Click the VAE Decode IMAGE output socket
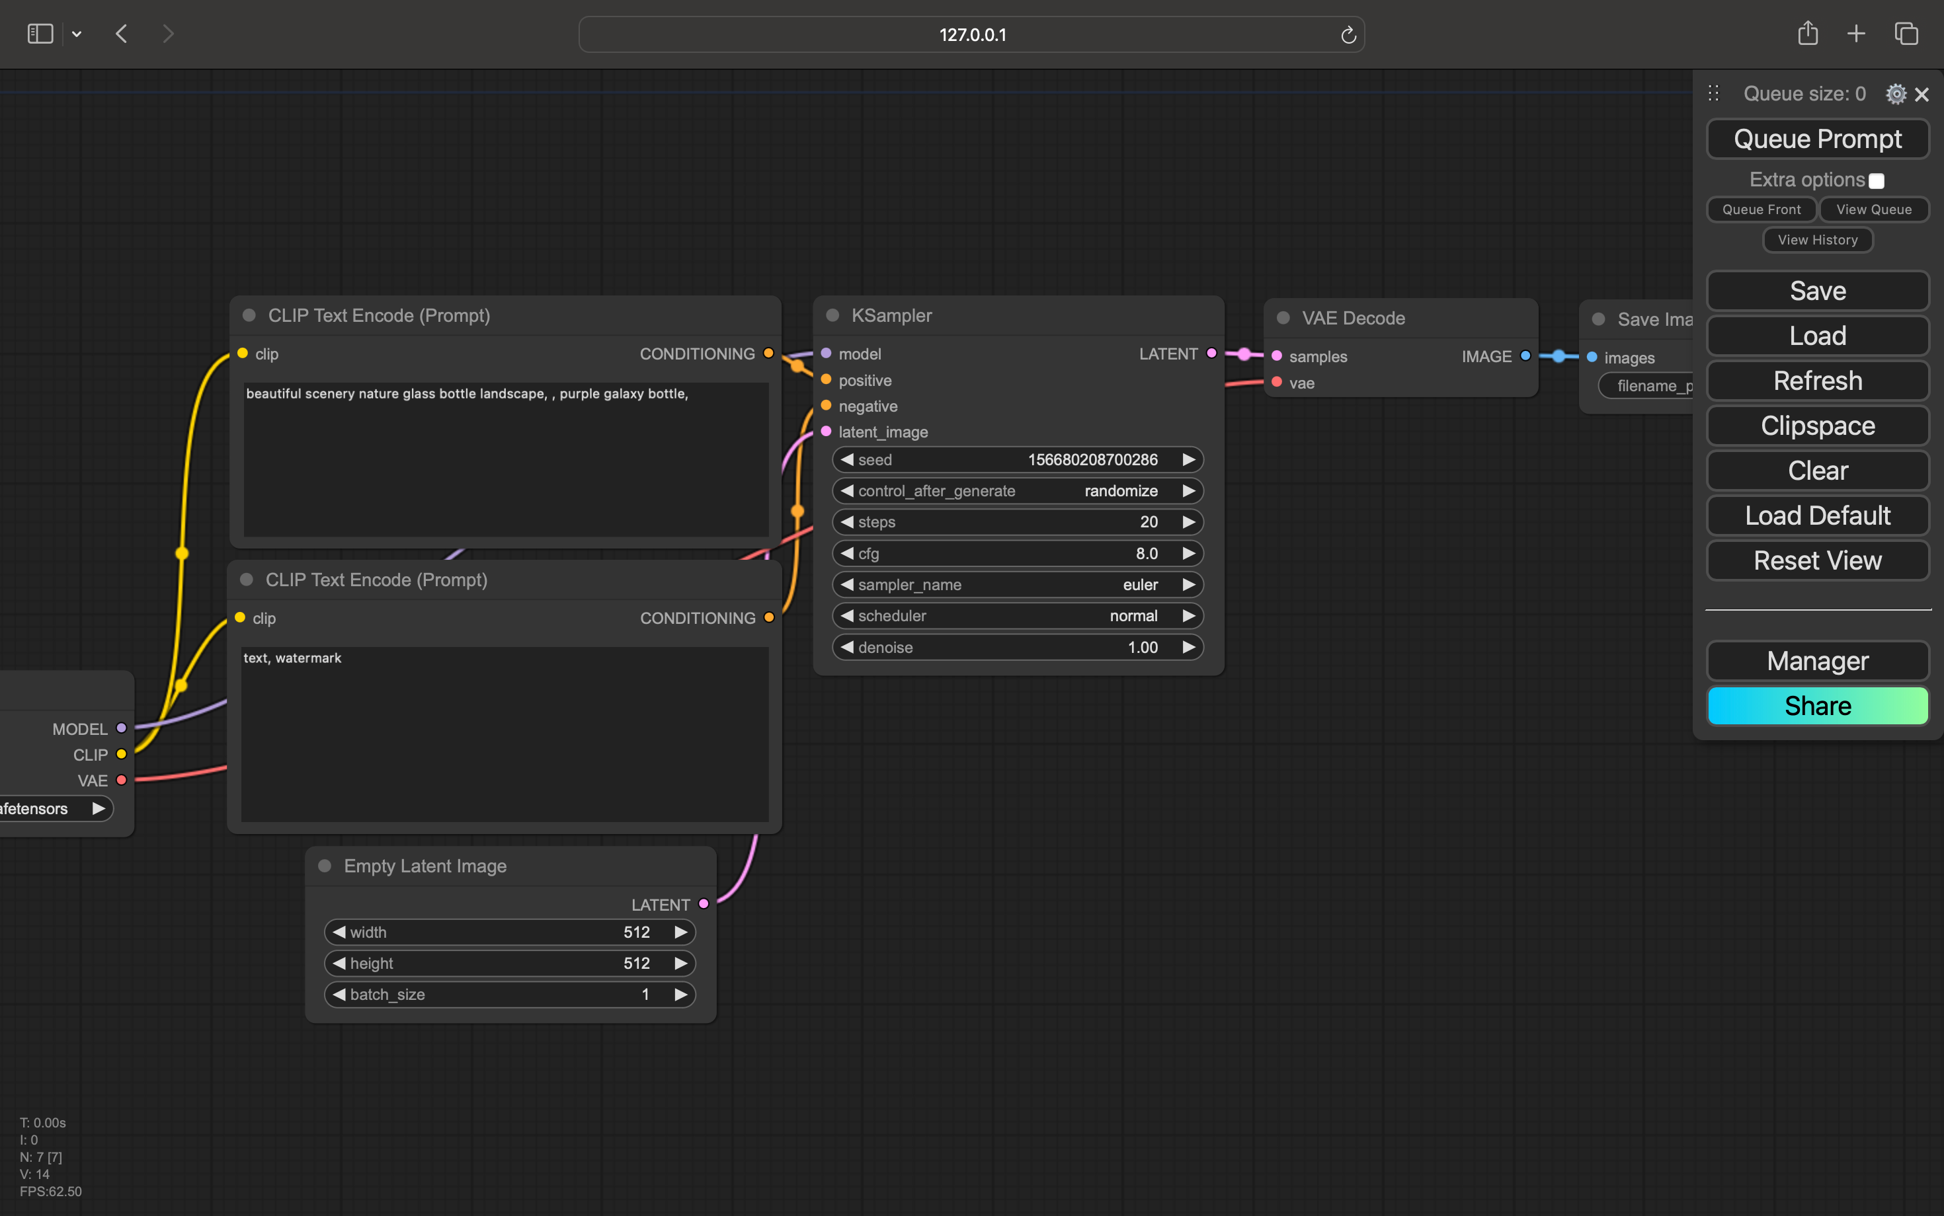 (x=1525, y=356)
